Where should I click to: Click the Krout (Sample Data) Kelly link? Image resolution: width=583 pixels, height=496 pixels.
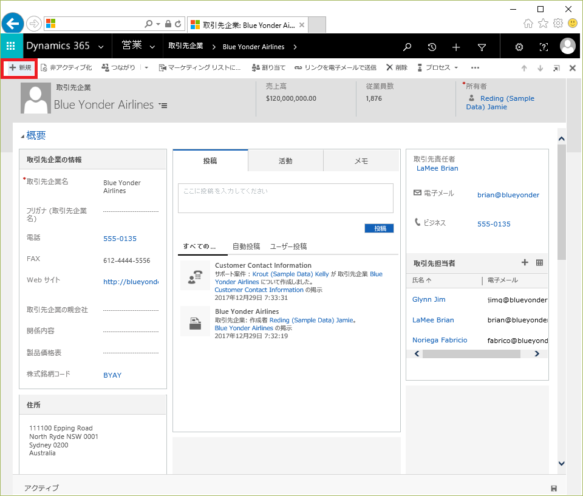click(x=290, y=274)
